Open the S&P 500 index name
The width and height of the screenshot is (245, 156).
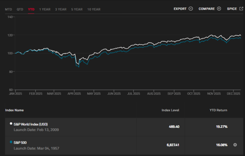coord(20,142)
